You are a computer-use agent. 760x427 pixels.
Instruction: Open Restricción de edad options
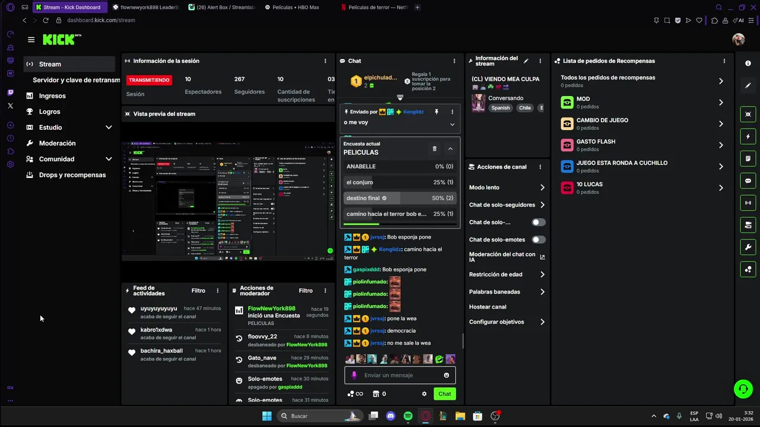pos(542,275)
